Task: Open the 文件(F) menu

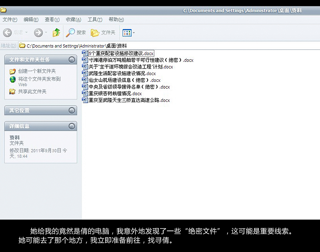Action: click(x=10, y=20)
